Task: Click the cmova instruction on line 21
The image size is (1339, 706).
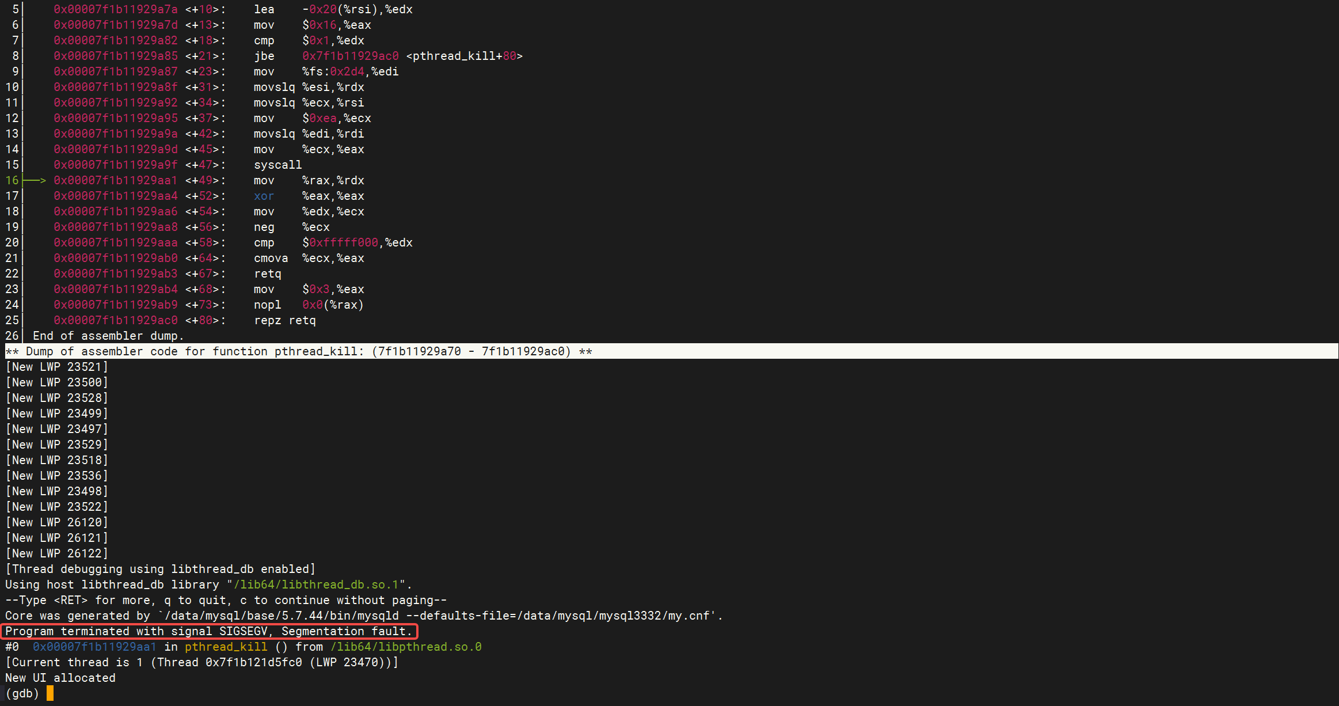Action: 271,259
